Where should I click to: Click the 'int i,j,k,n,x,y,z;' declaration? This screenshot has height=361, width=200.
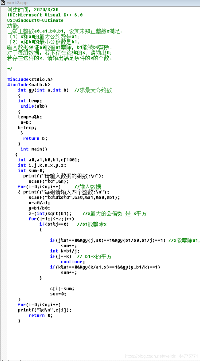click(x=42, y=165)
